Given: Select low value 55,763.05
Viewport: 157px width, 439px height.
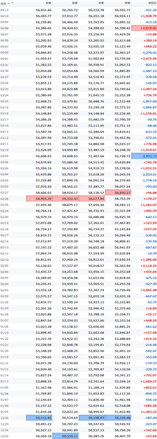Looking at the screenshot, I should coord(96,22).
